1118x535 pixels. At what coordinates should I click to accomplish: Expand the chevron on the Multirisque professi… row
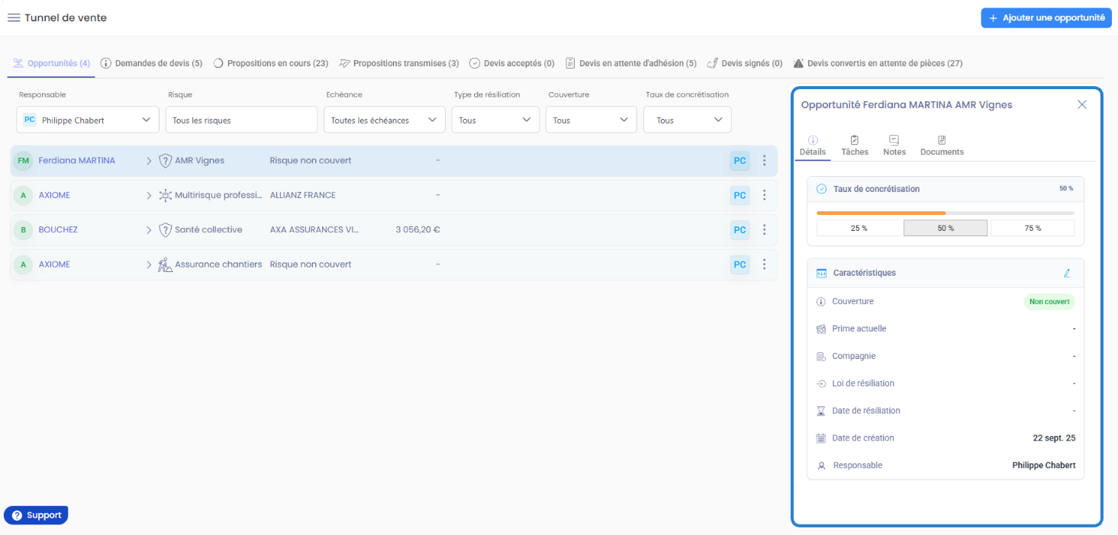pyautogui.click(x=149, y=195)
